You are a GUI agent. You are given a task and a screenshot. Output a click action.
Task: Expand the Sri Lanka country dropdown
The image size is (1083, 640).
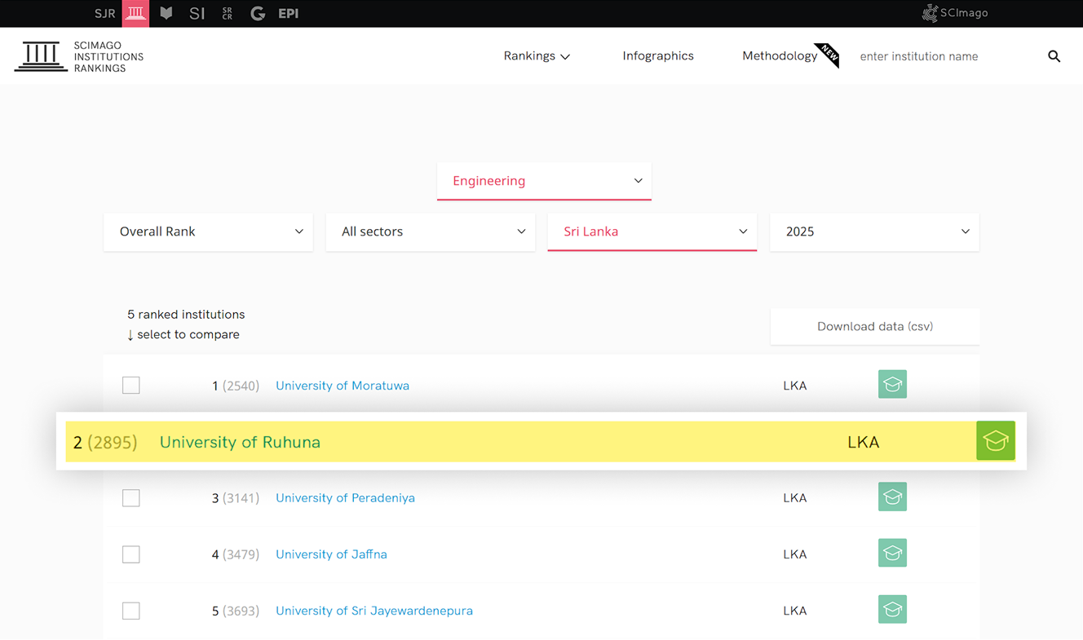[x=652, y=232]
